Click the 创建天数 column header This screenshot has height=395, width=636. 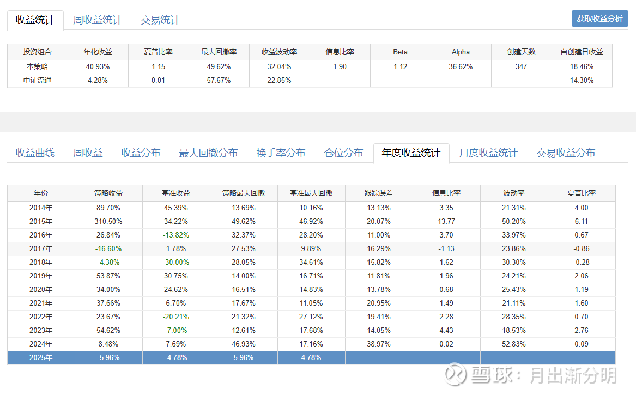(x=521, y=52)
